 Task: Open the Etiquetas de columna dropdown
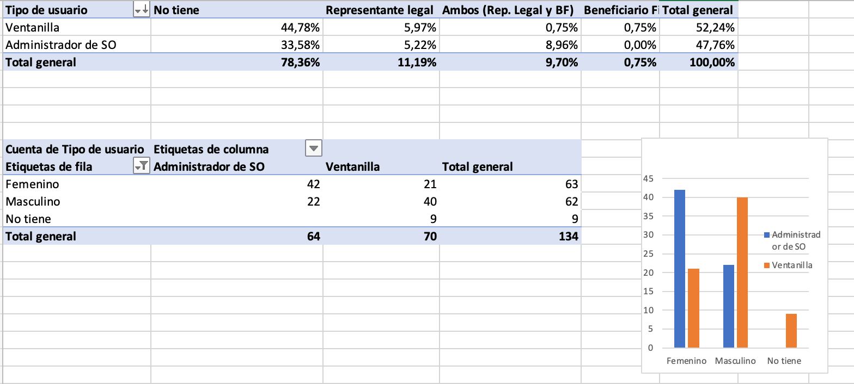click(x=313, y=148)
